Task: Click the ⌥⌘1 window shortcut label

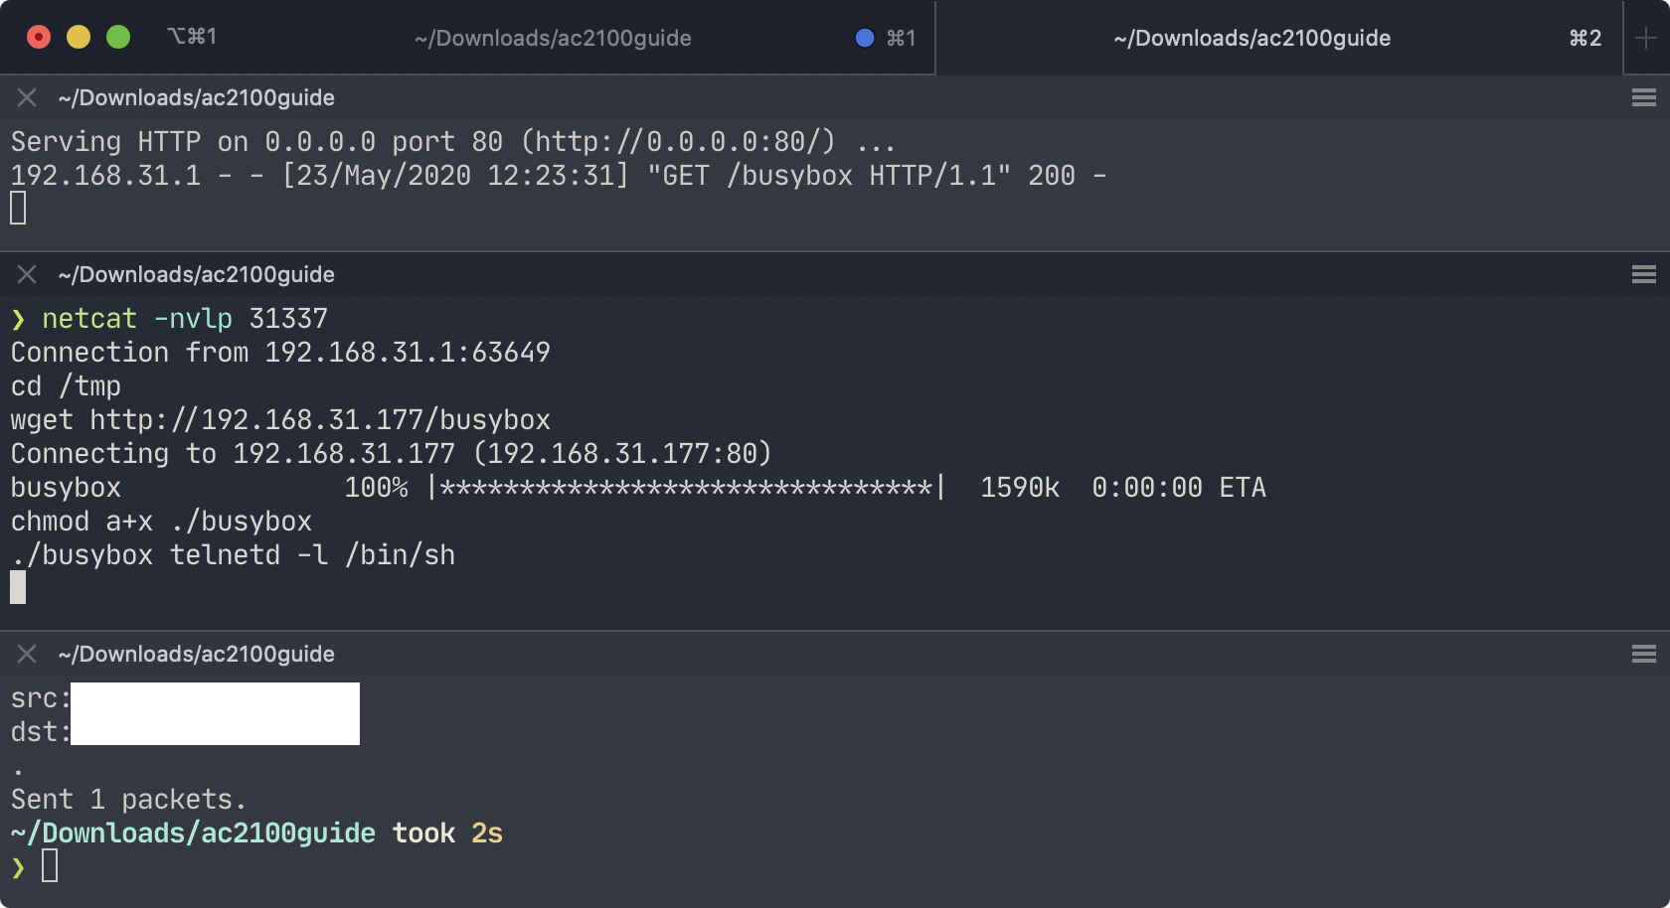Action: click(192, 37)
